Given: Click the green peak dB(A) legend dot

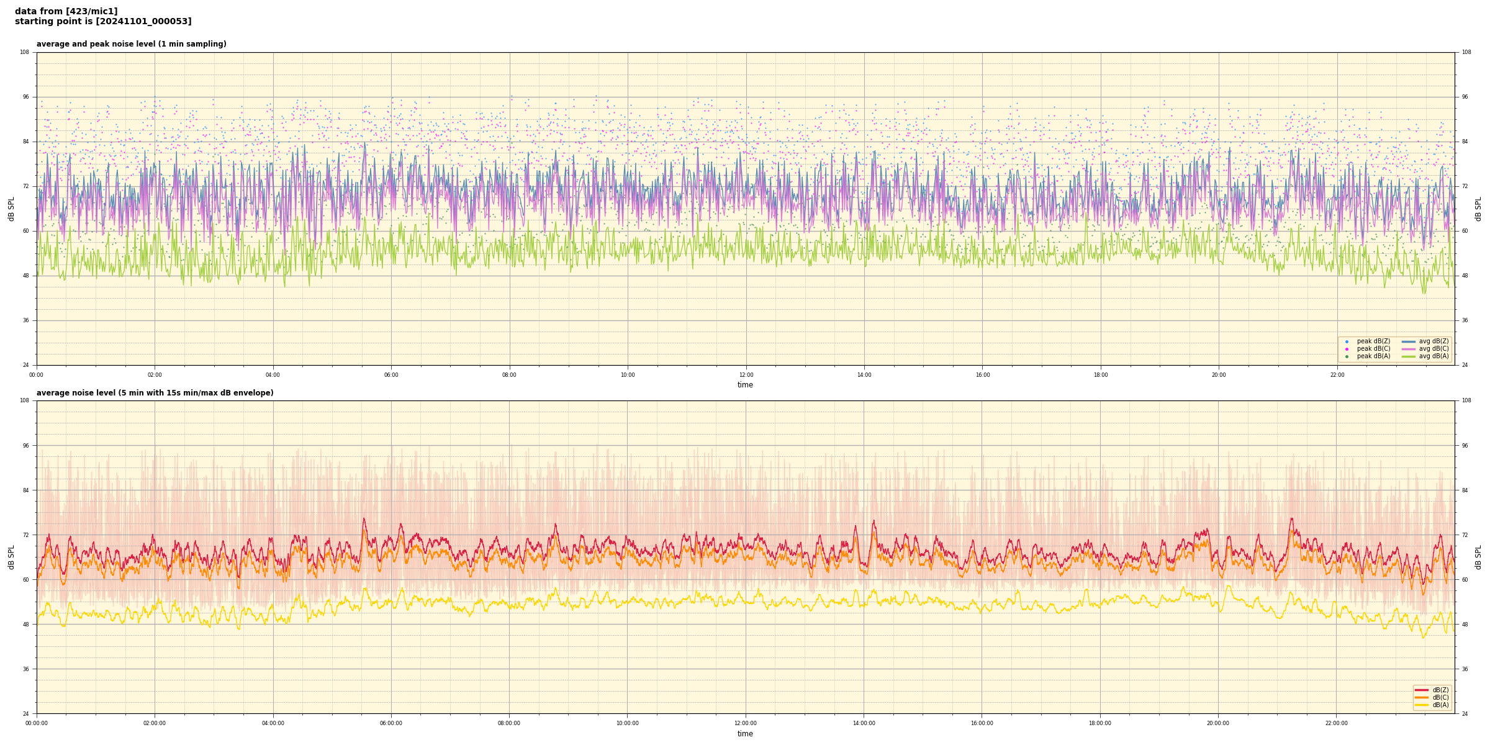Looking at the screenshot, I should (x=1347, y=356).
